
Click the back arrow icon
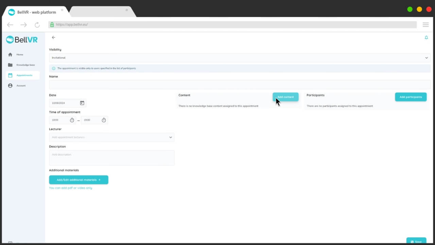[53, 37]
